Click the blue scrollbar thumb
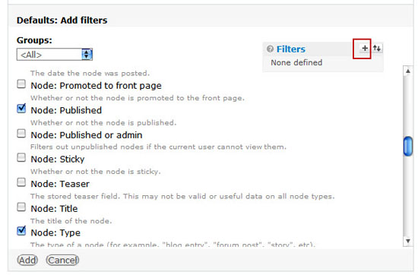The height and width of the screenshot is (275, 418). click(408, 146)
